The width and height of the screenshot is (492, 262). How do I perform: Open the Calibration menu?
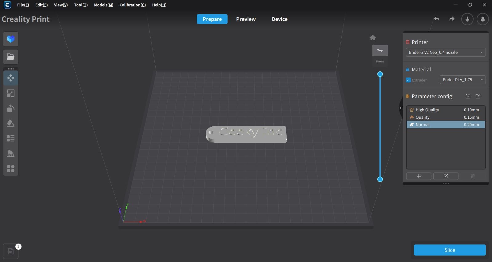133,5
